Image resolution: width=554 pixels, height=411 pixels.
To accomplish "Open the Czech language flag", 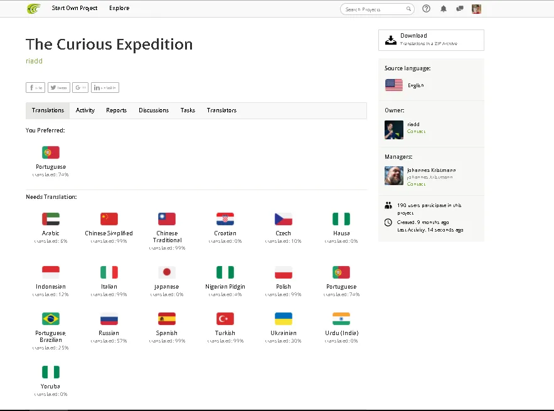I will click(284, 219).
